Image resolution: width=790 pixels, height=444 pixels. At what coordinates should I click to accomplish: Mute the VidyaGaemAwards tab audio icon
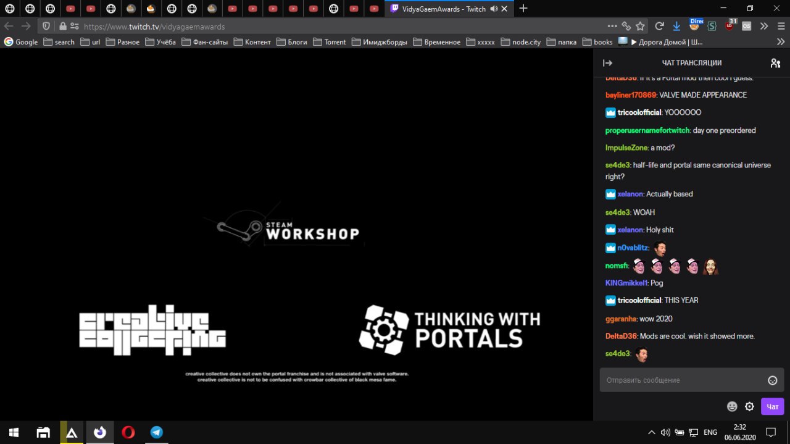pyautogui.click(x=494, y=9)
